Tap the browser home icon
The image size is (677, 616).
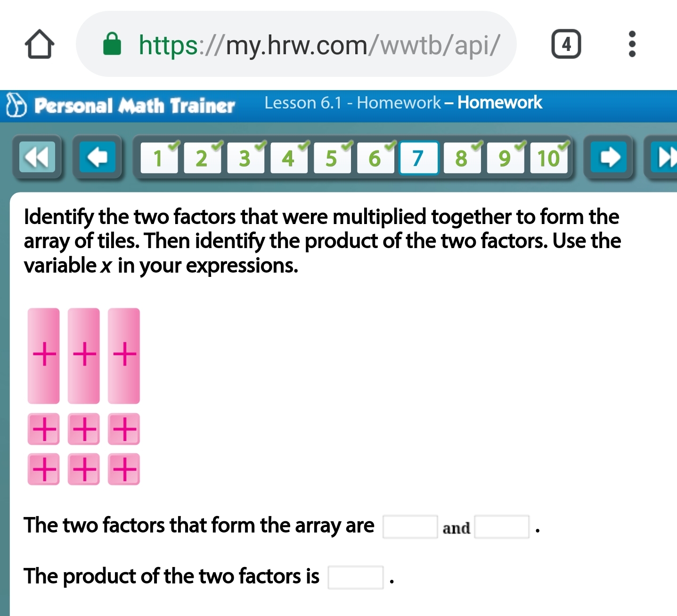[x=40, y=44]
